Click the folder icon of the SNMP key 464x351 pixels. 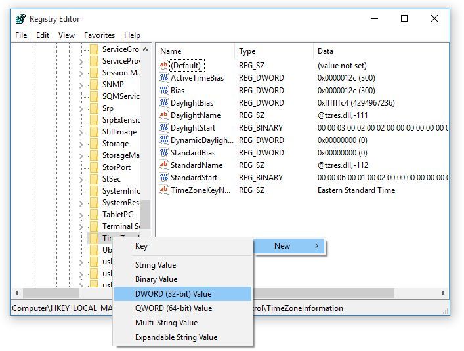pos(93,85)
